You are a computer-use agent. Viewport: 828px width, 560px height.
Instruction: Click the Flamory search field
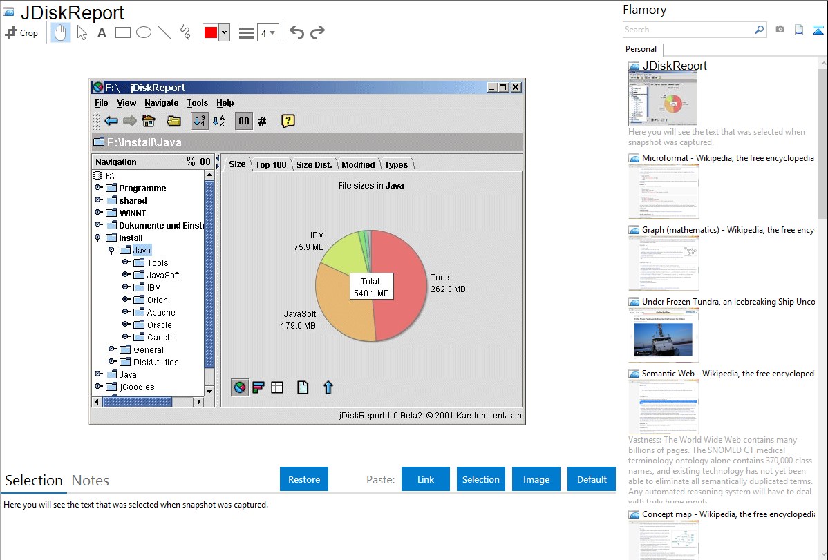(688, 30)
